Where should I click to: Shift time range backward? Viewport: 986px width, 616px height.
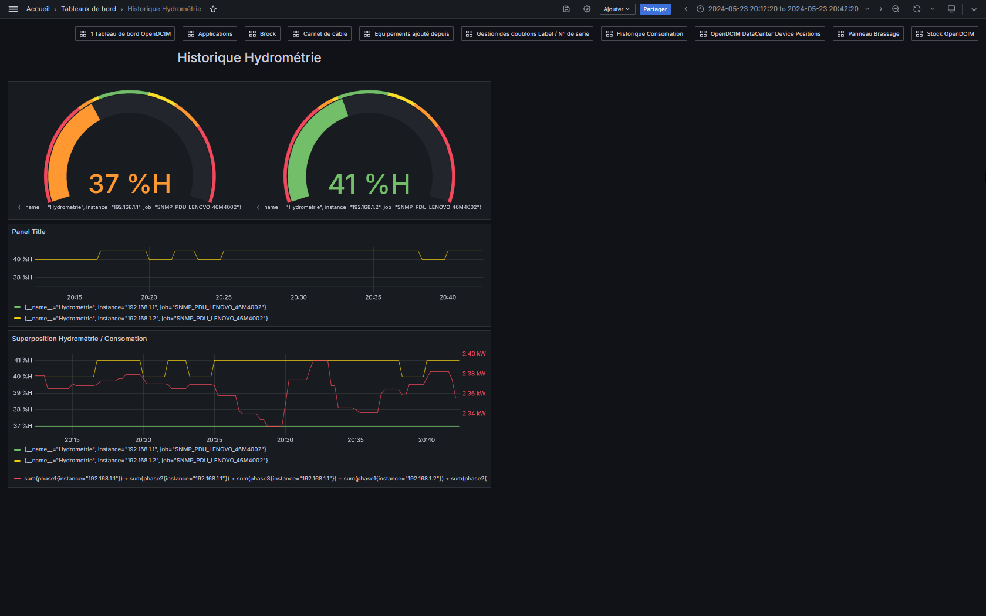tap(686, 9)
